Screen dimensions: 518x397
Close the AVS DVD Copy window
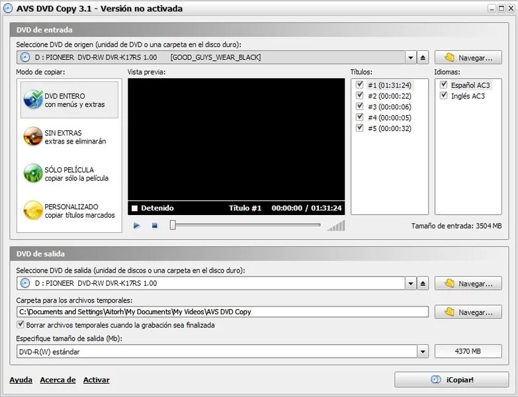tap(511, 8)
